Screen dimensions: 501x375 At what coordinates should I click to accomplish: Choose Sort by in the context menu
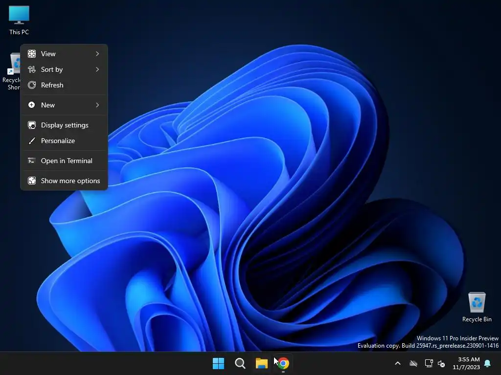tap(64, 69)
